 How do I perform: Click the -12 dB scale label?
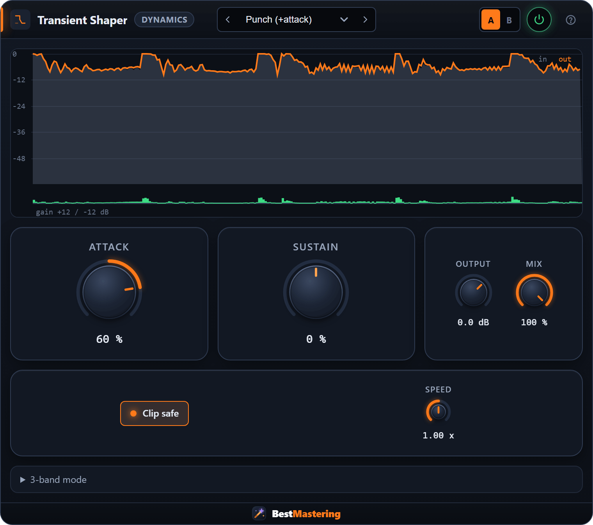[x=19, y=80]
